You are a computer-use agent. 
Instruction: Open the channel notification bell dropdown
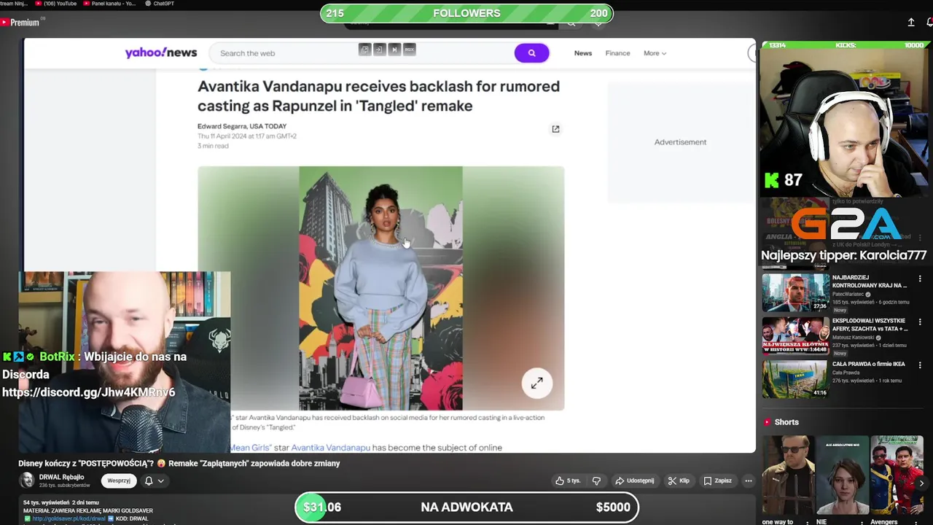[154, 481]
